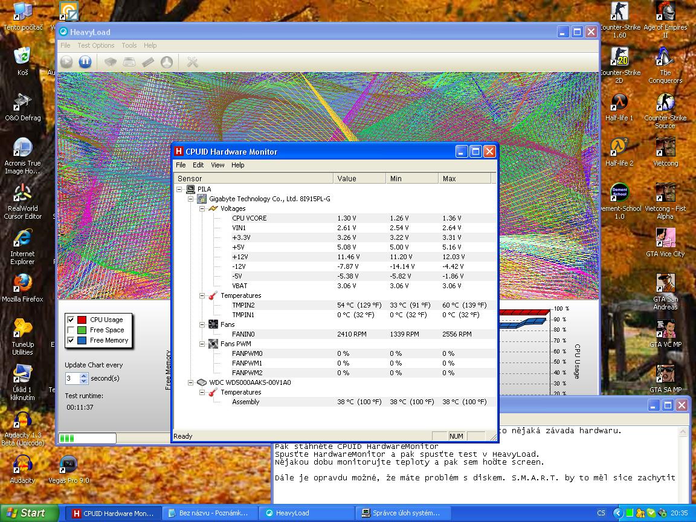
Task: Launch Vietcong desktop shortcut
Action: [x=665, y=152]
